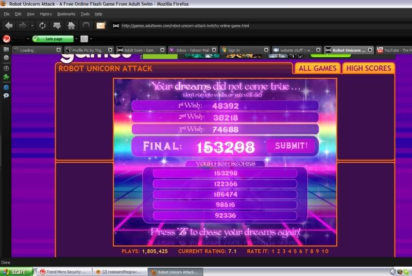Click the Forward arrow navigation button
412x276 pixels.
23,25
